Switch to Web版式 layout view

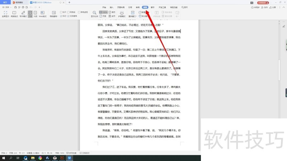(x=42, y=14)
